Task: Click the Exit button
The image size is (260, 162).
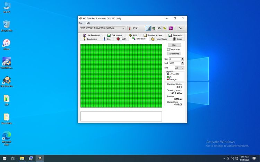Action: 180,28
